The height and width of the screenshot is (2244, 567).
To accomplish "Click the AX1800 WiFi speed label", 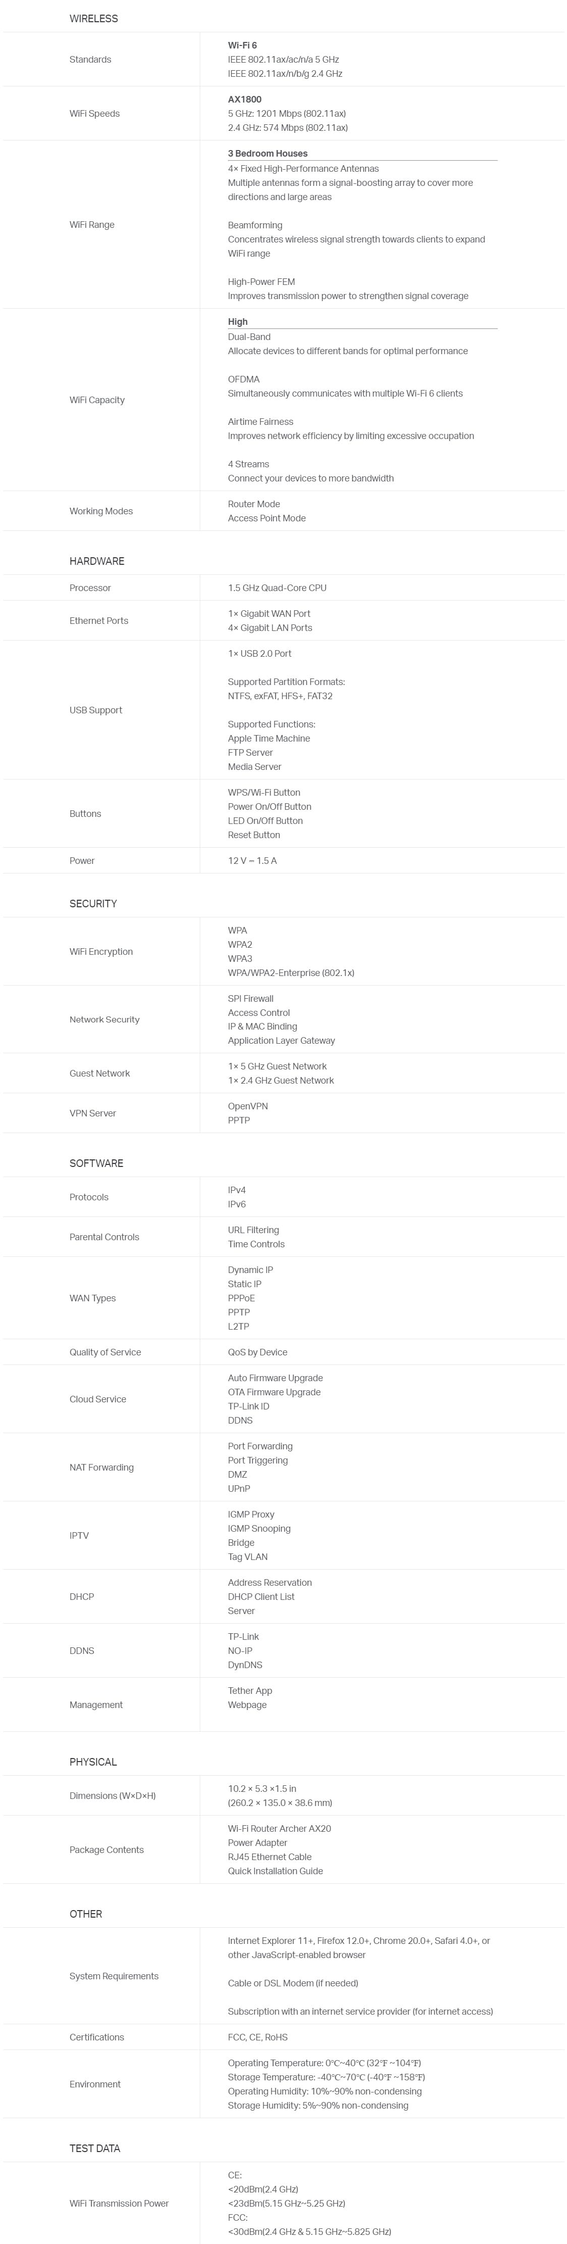I will point(244,100).
